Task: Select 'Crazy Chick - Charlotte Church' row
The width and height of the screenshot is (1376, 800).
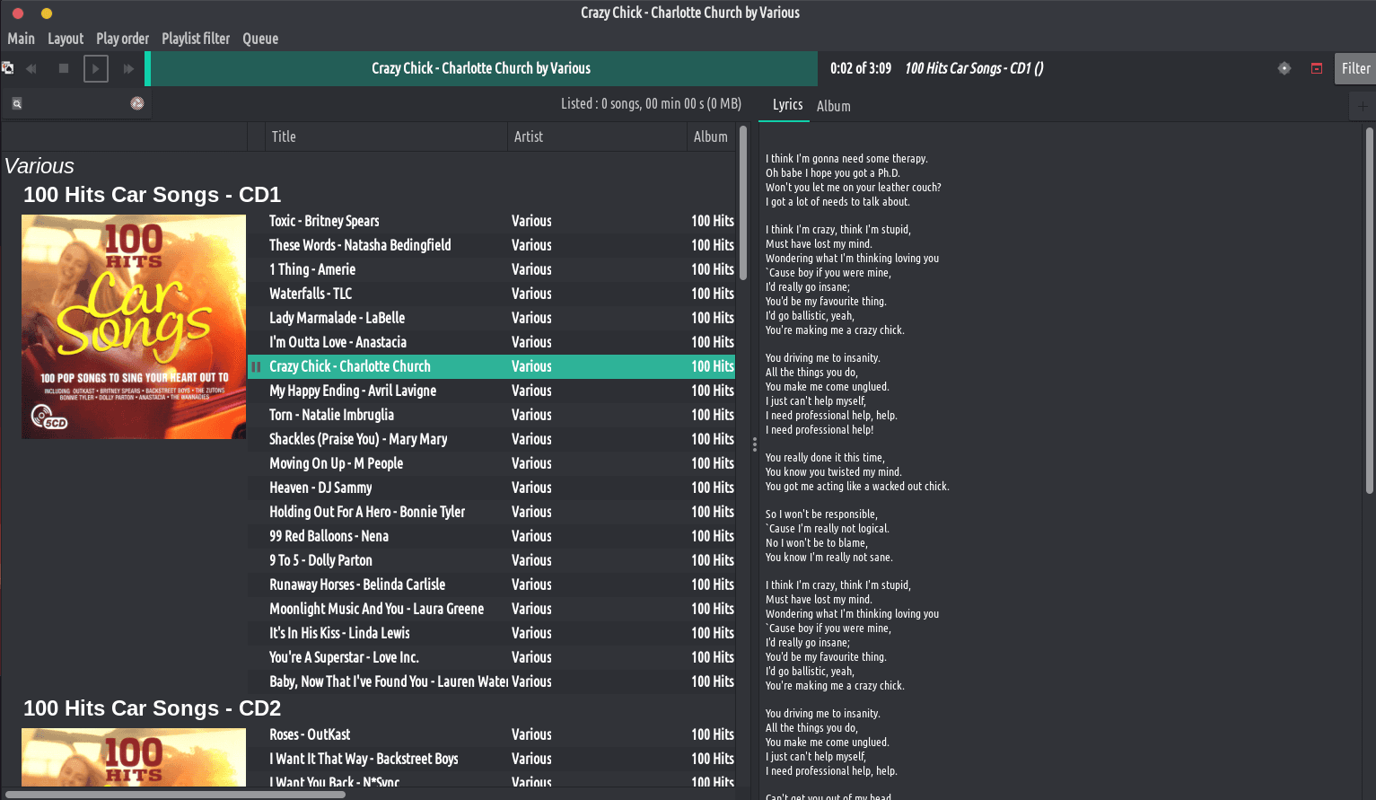Action: (491, 366)
